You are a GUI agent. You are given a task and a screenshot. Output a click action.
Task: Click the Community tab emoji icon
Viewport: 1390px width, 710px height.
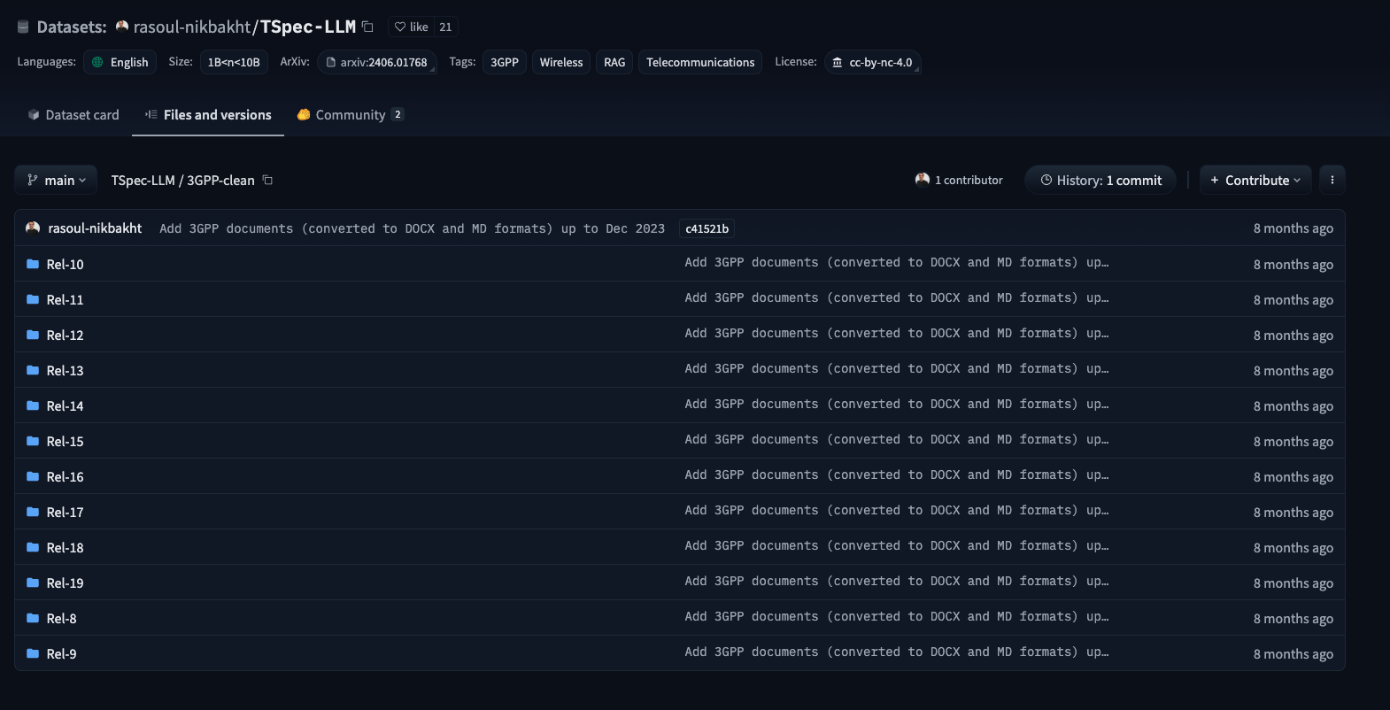click(304, 115)
